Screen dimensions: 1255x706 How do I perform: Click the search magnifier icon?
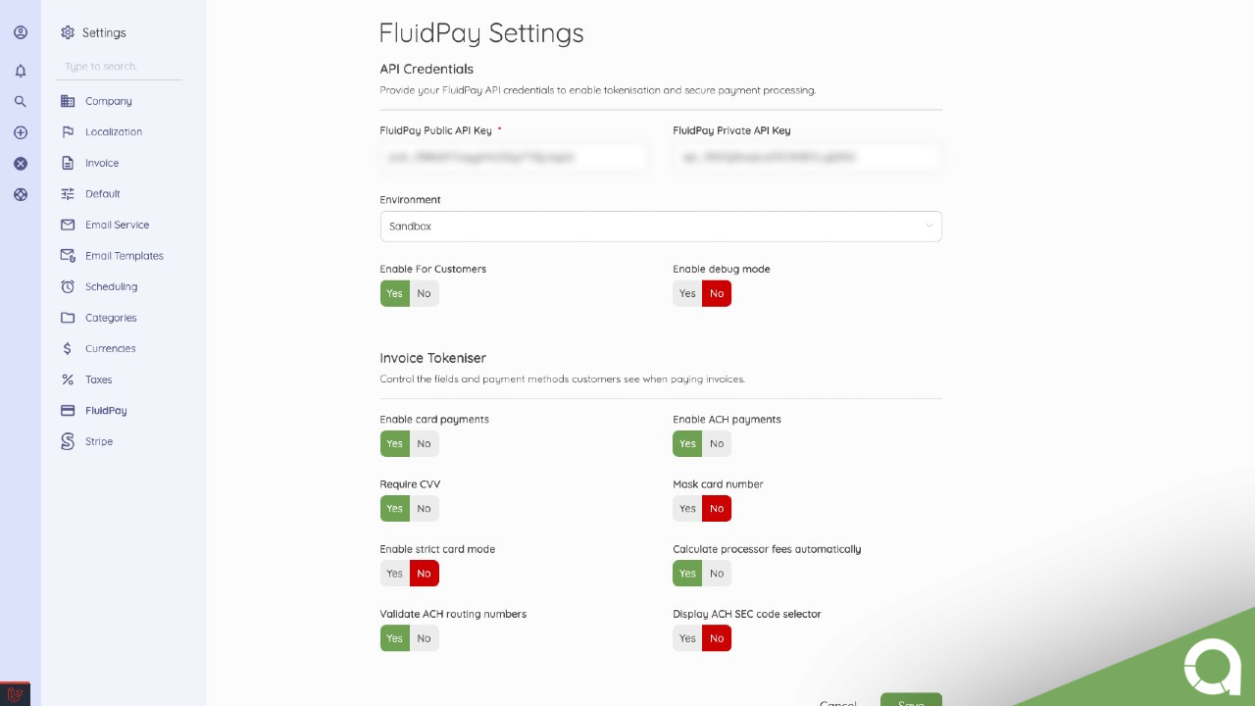coord(21,101)
